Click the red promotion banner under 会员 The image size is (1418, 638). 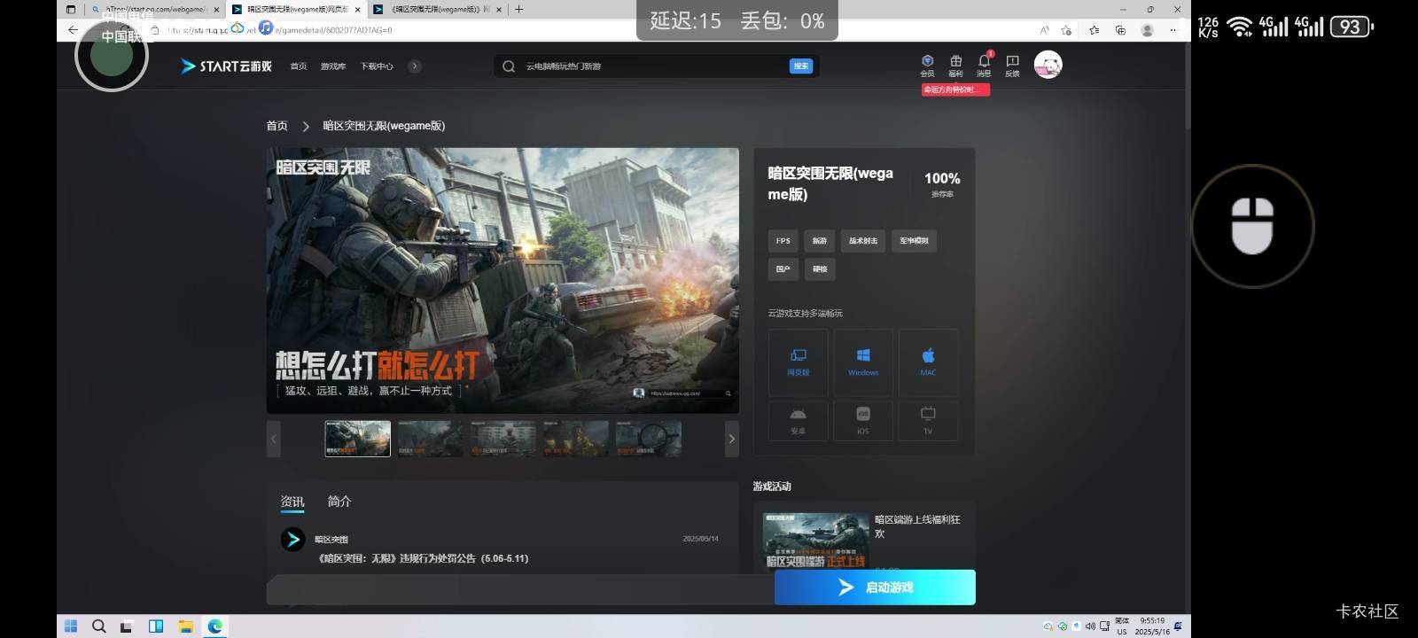coord(955,89)
